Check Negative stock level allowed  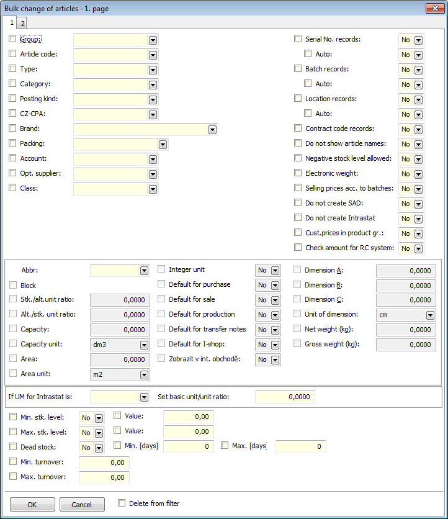click(x=298, y=158)
